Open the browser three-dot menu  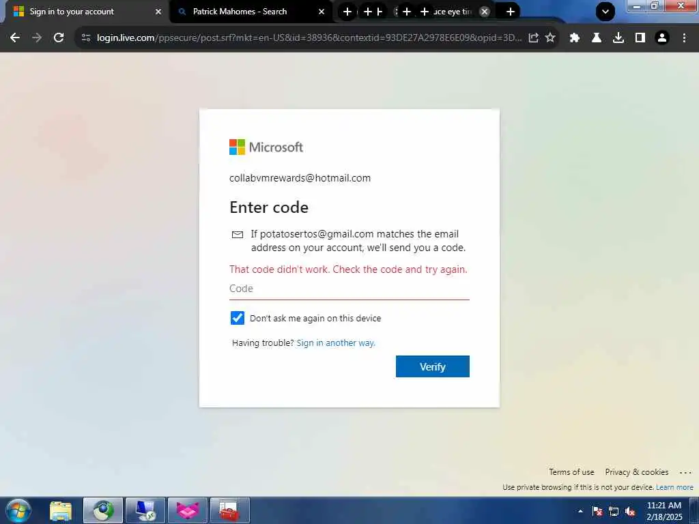point(684,38)
